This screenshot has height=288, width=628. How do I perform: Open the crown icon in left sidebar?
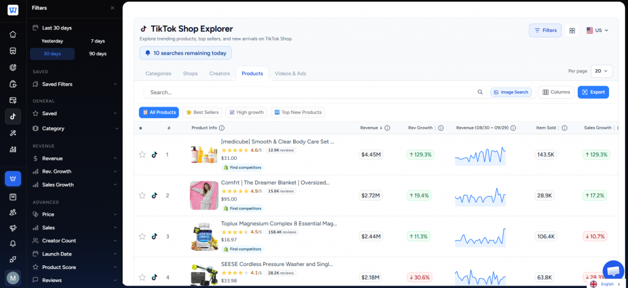(13, 178)
